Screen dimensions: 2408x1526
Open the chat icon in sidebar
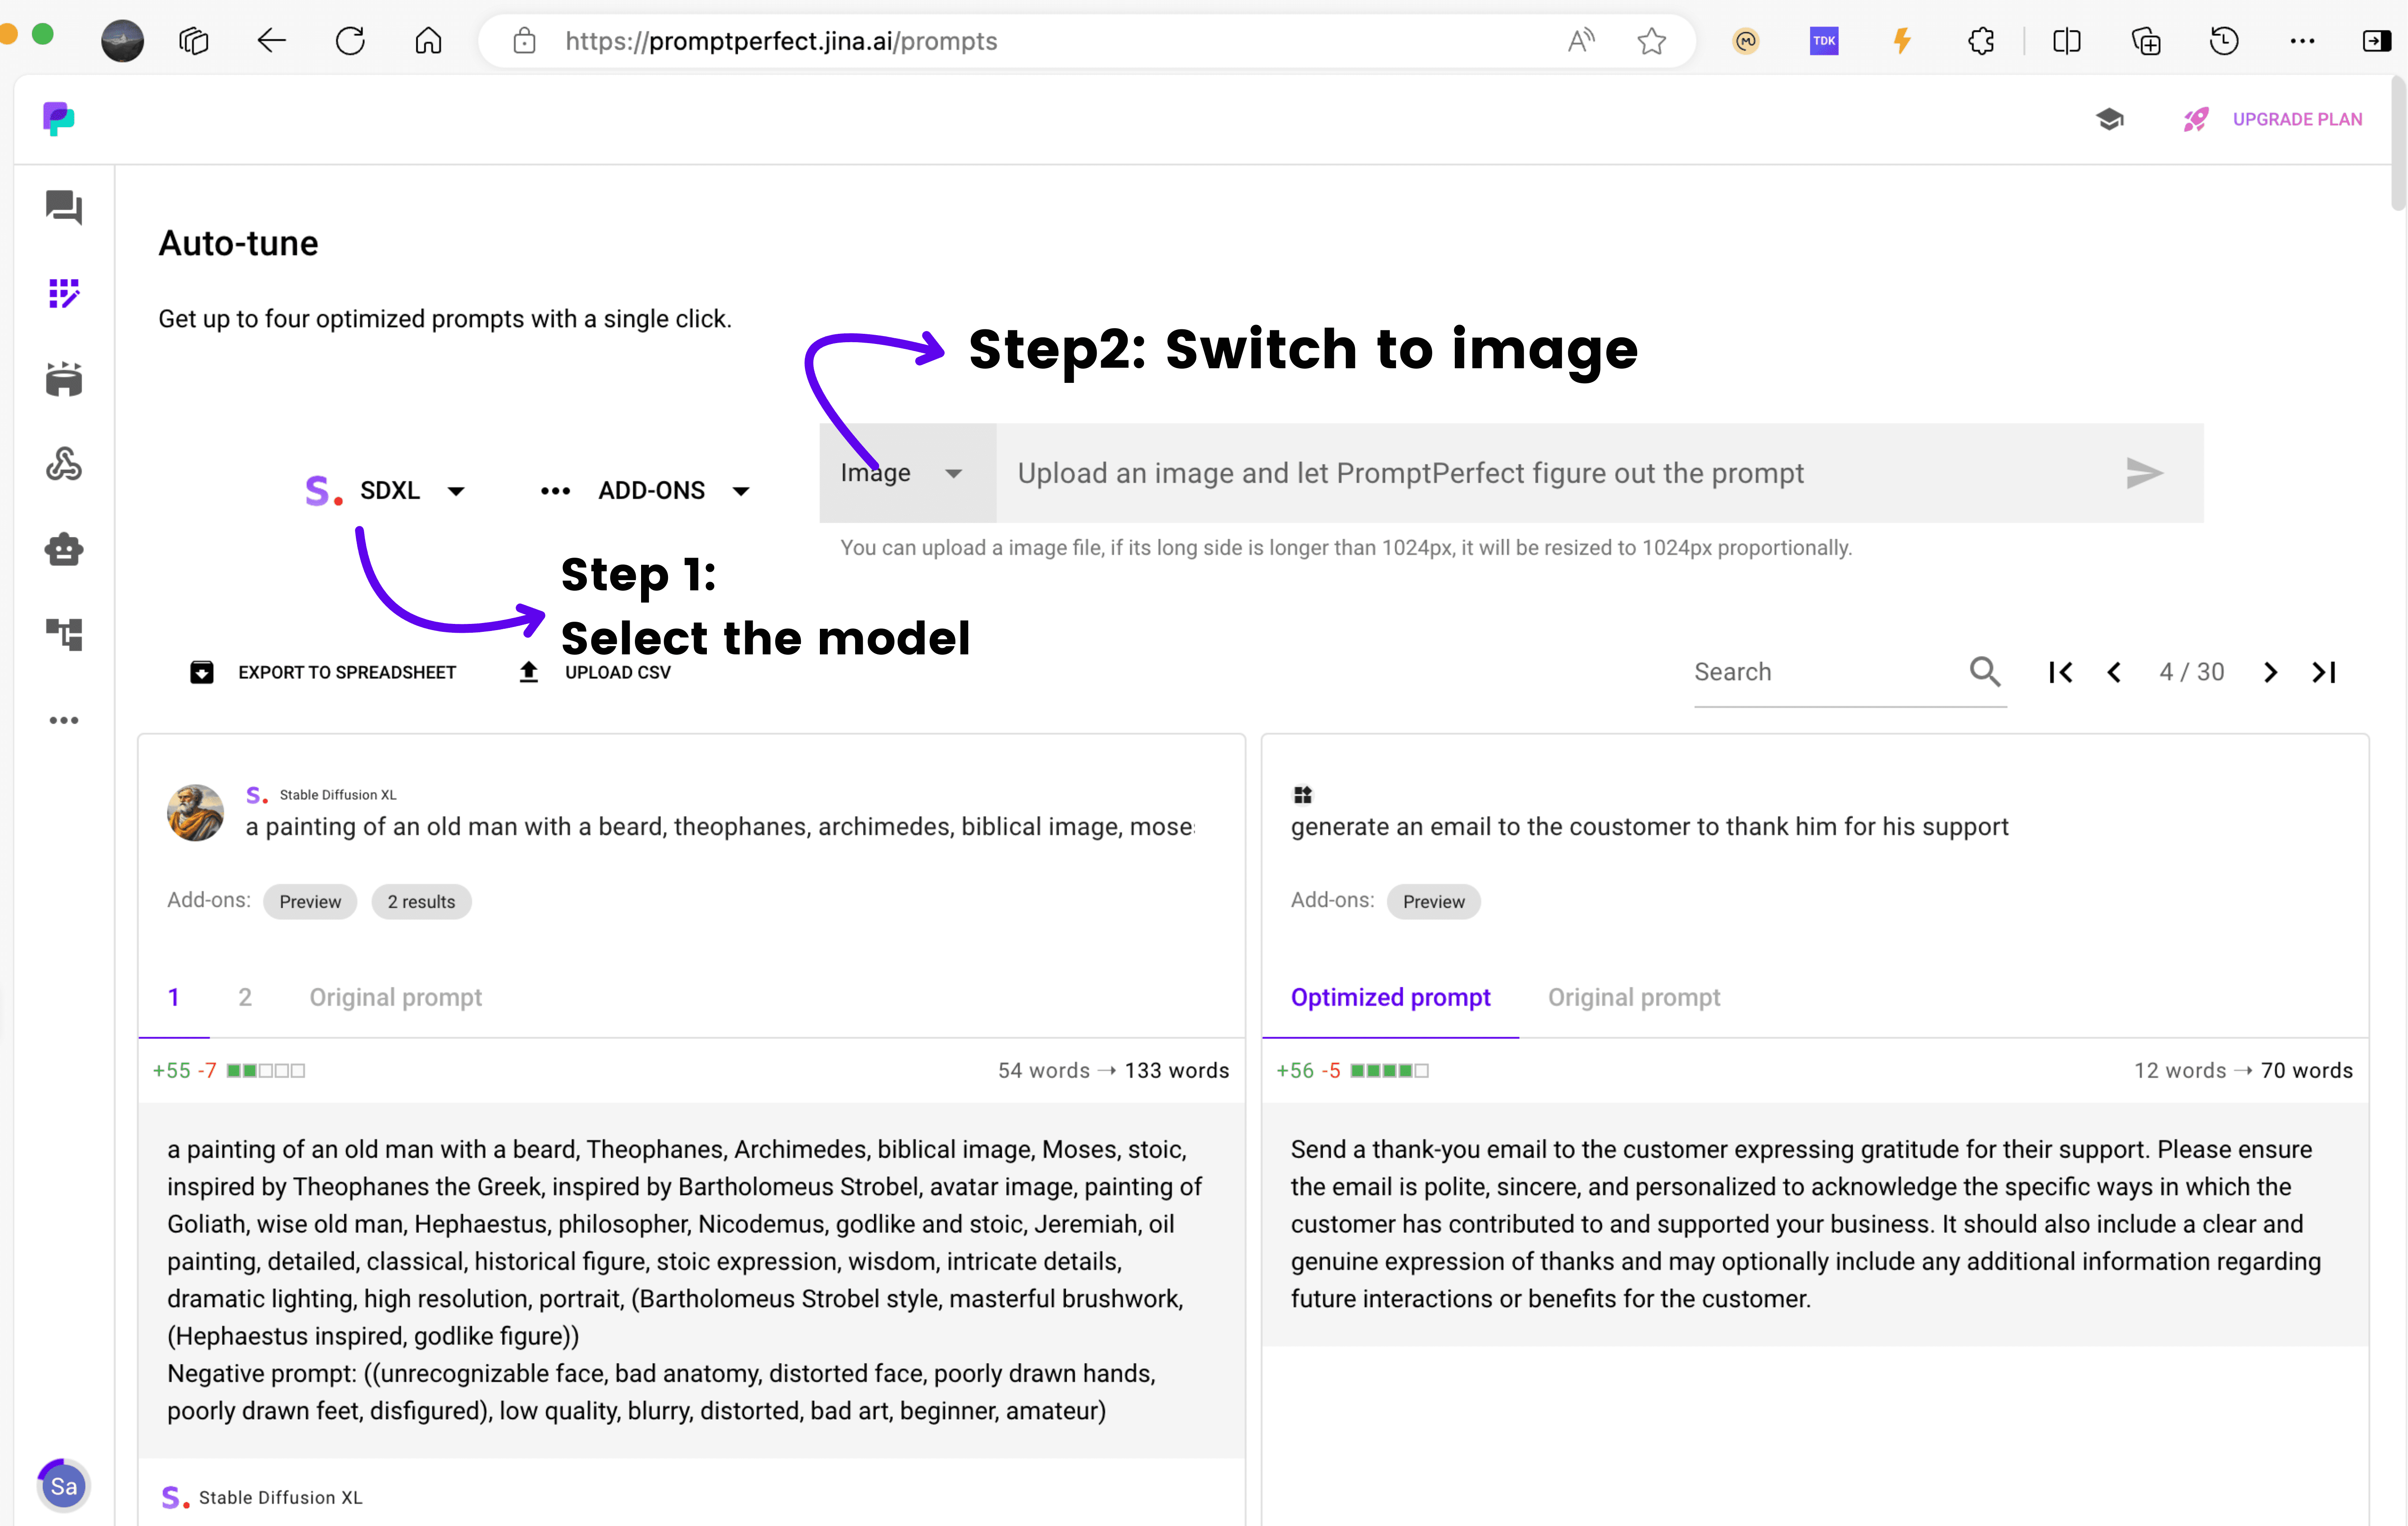click(64, 208)
